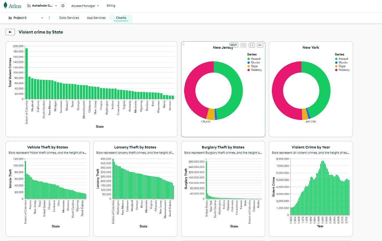Click the disabled filter icon on New Jersey chart
This screenshot has height=241, width=382.
tap(243, 45)
